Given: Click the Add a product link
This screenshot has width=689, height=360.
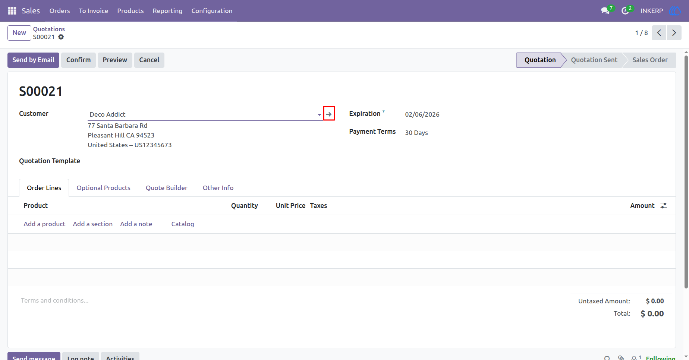Looking at the screenshot, I should point(44,224).
